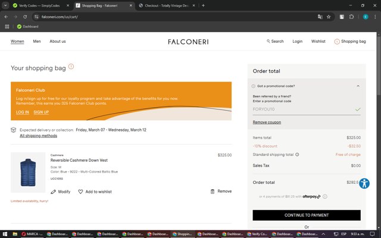Bookmark this page with the star icon
This screenshot has width=381, height=238.
pos(329,17)
